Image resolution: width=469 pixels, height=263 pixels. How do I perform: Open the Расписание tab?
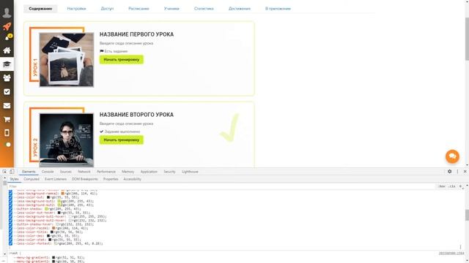click(139, 9)
